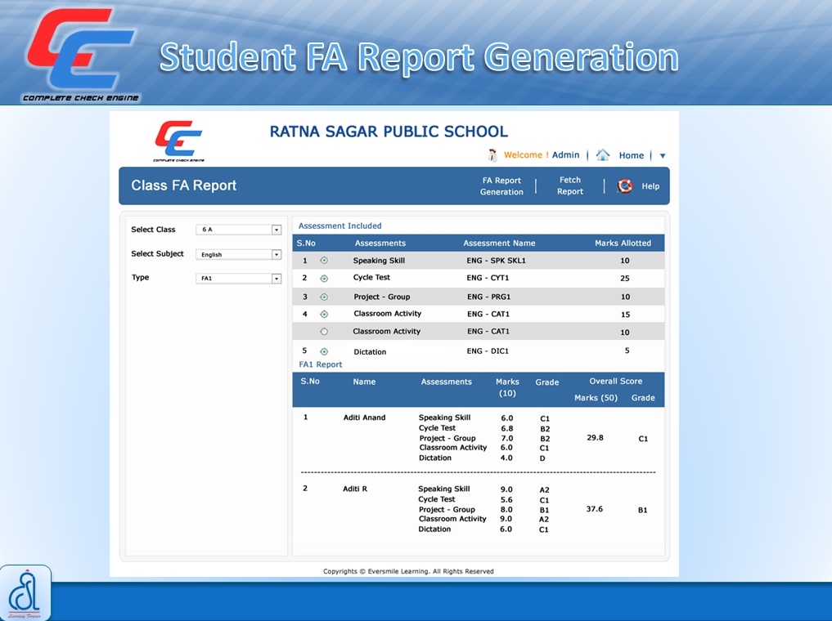This screenshot has width=832, height=621.
Task: Click the ENG - DIC1 cell
Action: pyautogui.click(x=488, y=351)
